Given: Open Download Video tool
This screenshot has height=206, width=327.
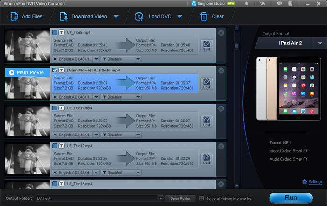Looking at the screenshot, I should coord(83,16).
